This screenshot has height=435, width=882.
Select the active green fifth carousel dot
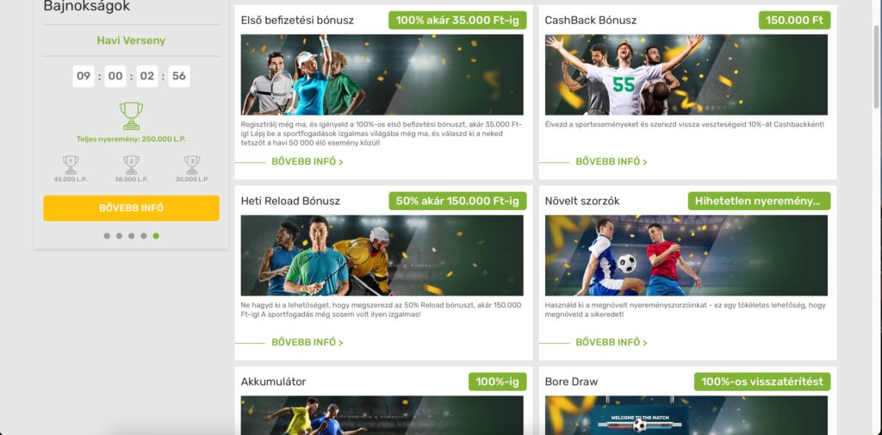(x=156, y=236)
